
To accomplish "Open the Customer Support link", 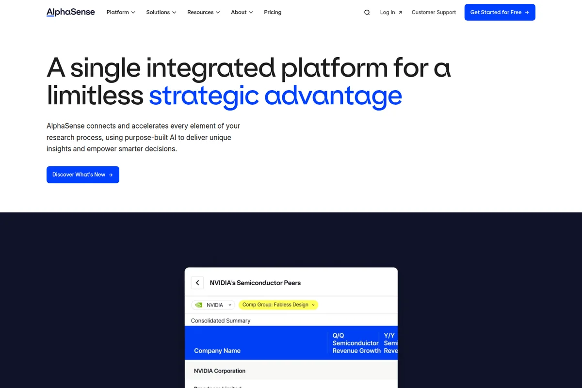I will point(434,13).
